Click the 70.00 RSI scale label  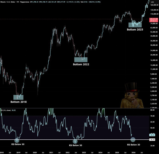click(x=152, y=116)
